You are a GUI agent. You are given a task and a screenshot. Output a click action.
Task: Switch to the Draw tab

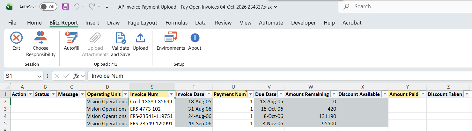113,23
